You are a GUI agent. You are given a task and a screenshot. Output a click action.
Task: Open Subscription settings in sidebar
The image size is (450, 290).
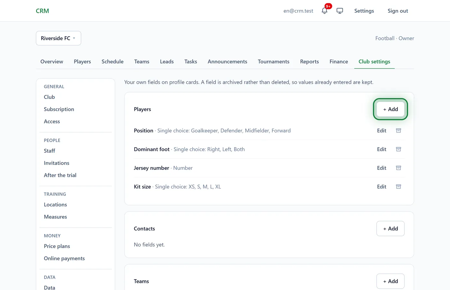[x=59, y=109]
